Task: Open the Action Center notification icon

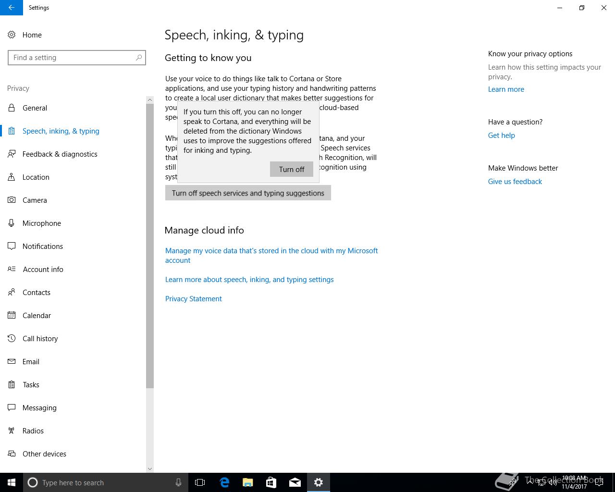Action: (x=599, y=482)
